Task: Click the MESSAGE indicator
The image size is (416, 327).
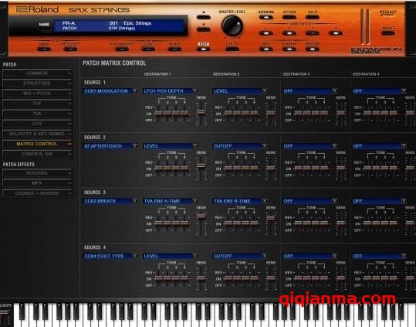Action: tap(387, 13)
